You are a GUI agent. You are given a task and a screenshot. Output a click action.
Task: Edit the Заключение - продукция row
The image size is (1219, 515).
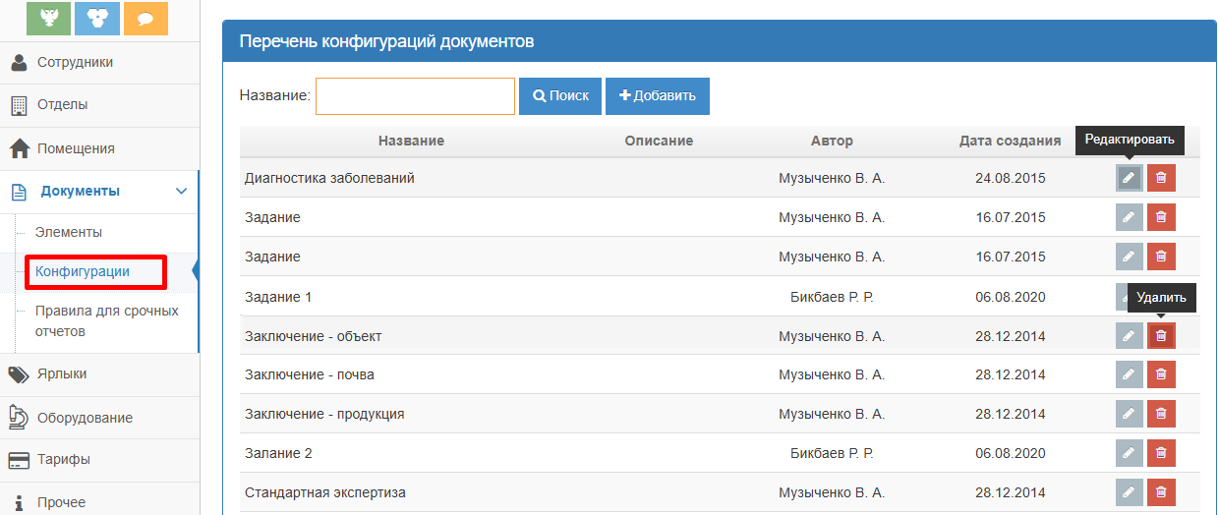(x=1129, y=414)
